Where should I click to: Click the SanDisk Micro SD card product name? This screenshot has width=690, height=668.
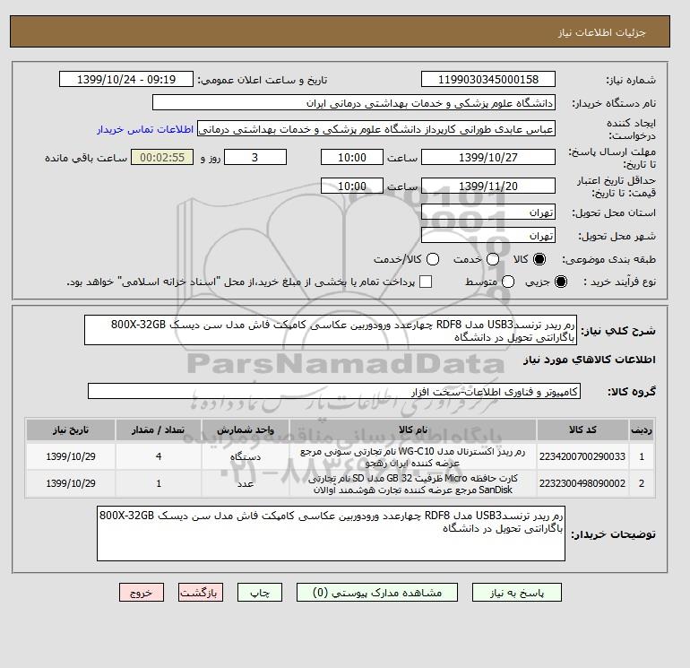click(413, 484)
